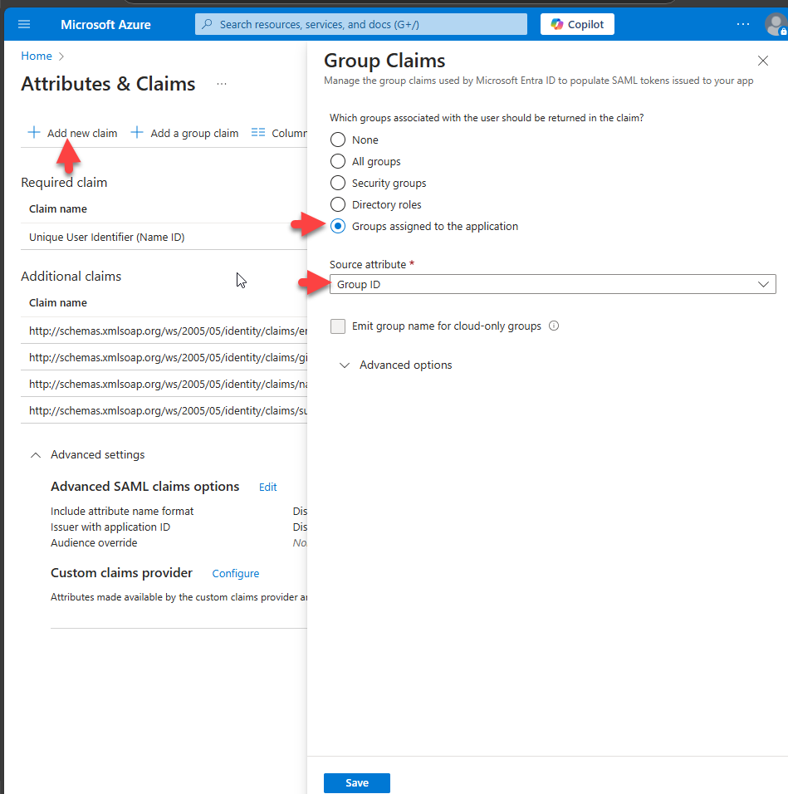The height and width of the screenshot is (794, 788).
Task: Close the Group Claims panel
Action: tap(763, 61)
